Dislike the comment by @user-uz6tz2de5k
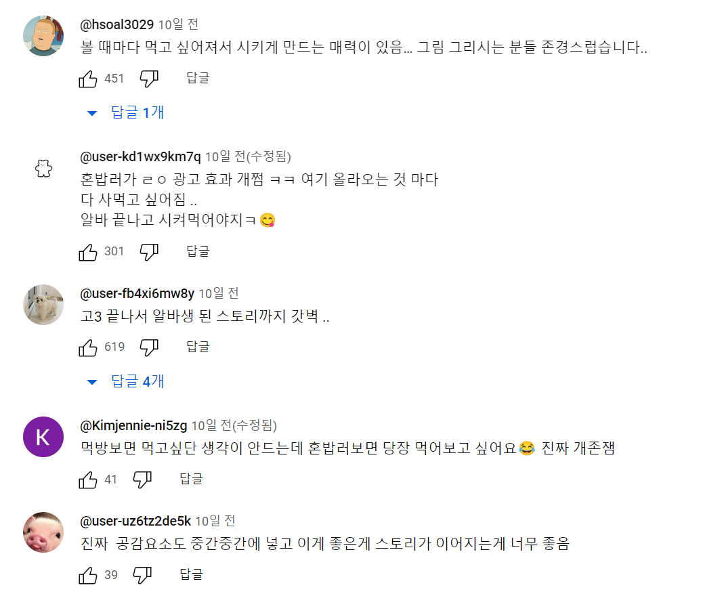 coord(142,576)
